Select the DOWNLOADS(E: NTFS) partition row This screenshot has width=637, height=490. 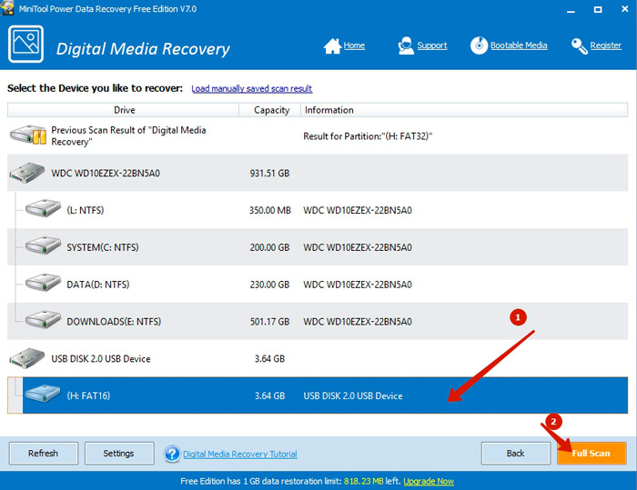(318, 322)
